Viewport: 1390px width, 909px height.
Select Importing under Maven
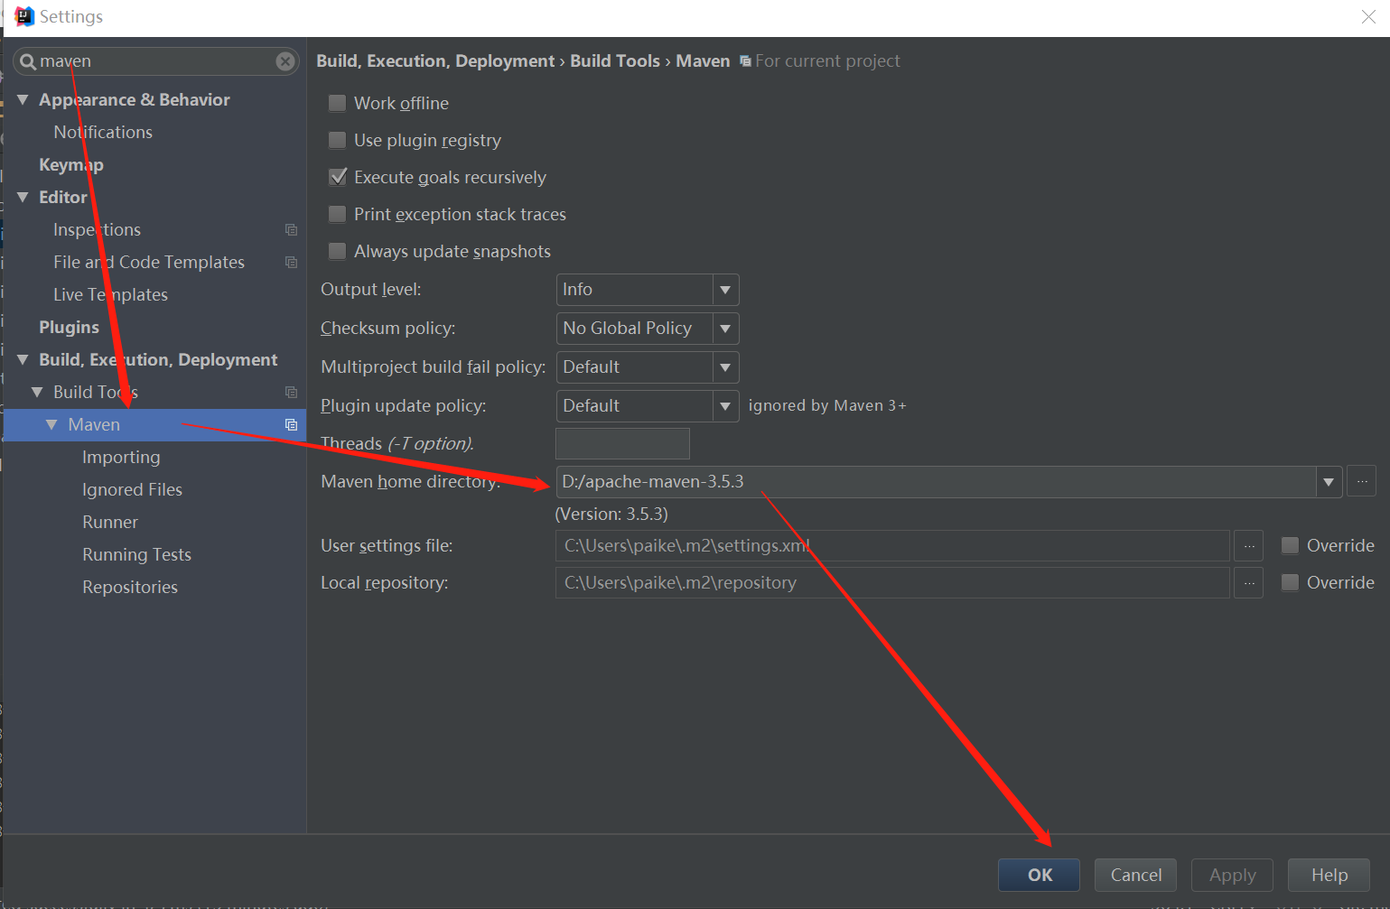121,457
